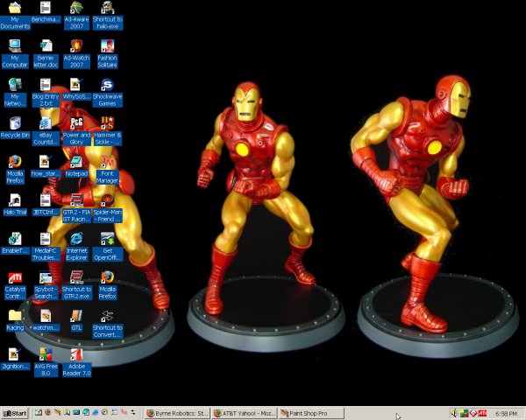
Task: Open the volume speaker tray icon
Action: tap(454, 413)
